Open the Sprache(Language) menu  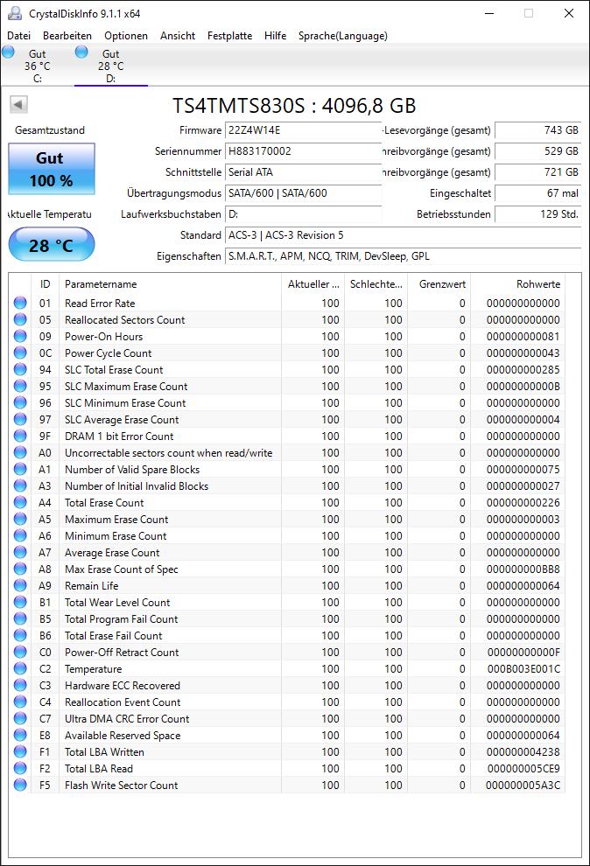[x=343, y=35]
